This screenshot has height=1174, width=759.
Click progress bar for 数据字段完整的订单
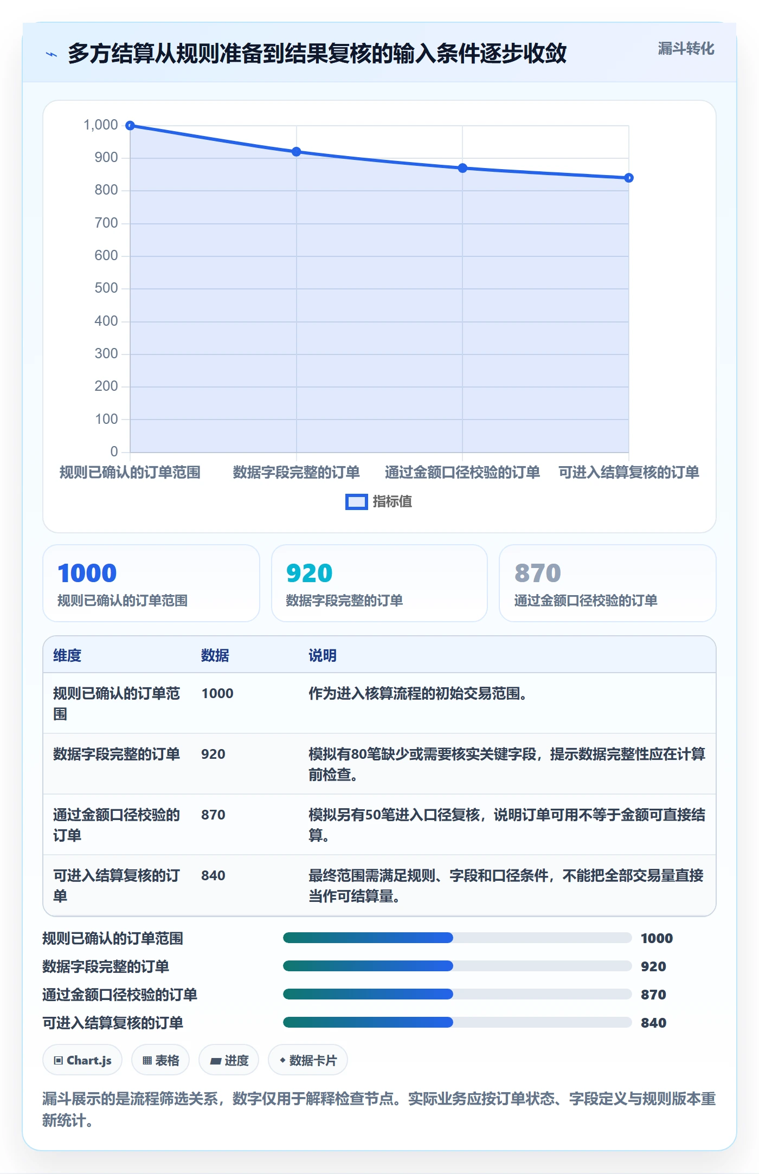(x=458, y=966)
